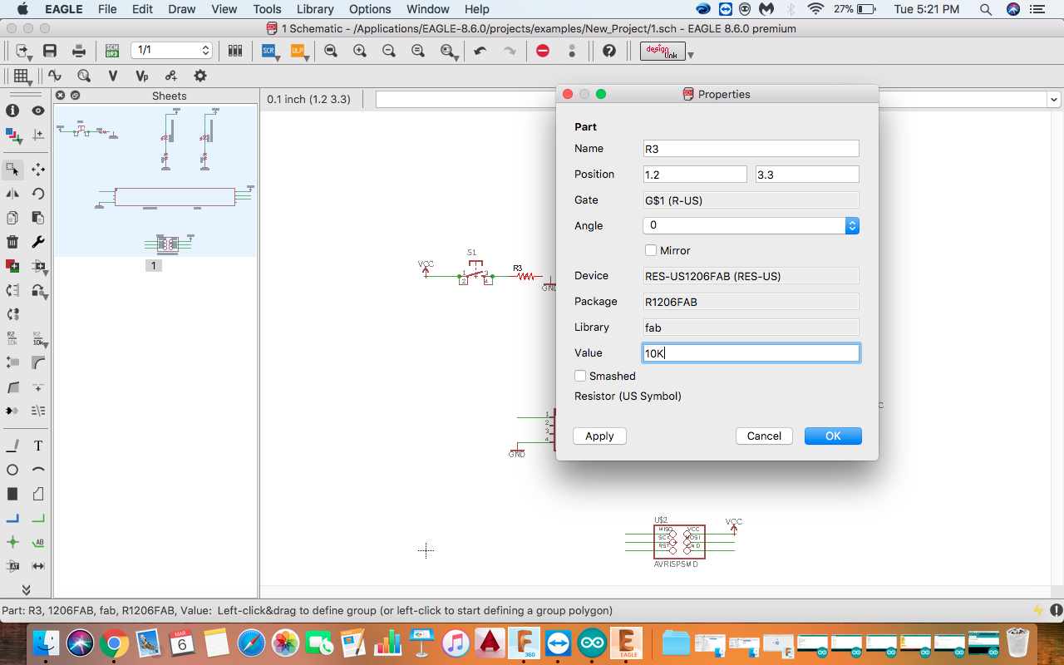This screenshot has height=665, width=1064.
Task: Select the Arc drawing tool
Action: tap(38, 470)
